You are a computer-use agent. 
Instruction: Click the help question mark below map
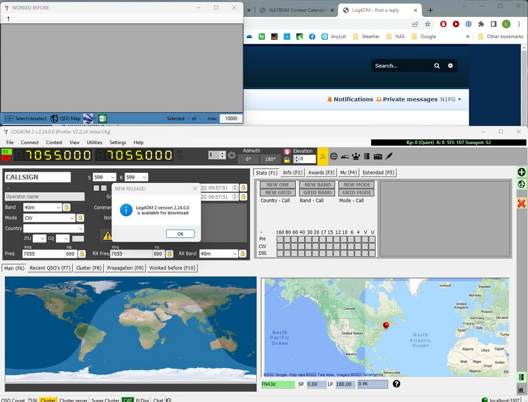pyautogui.click(x=397, y=384)
